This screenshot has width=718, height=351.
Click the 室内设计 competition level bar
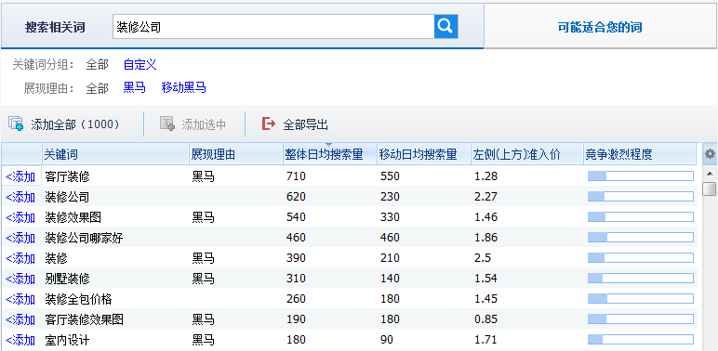641,340
